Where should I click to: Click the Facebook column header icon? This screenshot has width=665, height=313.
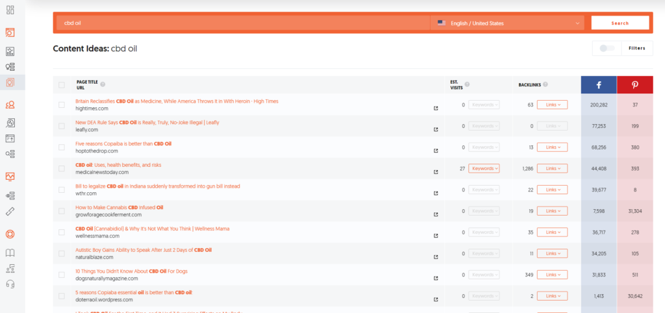tap(598, 84)
